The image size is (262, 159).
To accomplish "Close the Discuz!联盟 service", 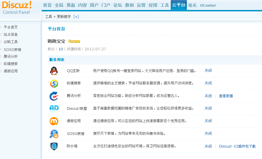I will 208,108.
